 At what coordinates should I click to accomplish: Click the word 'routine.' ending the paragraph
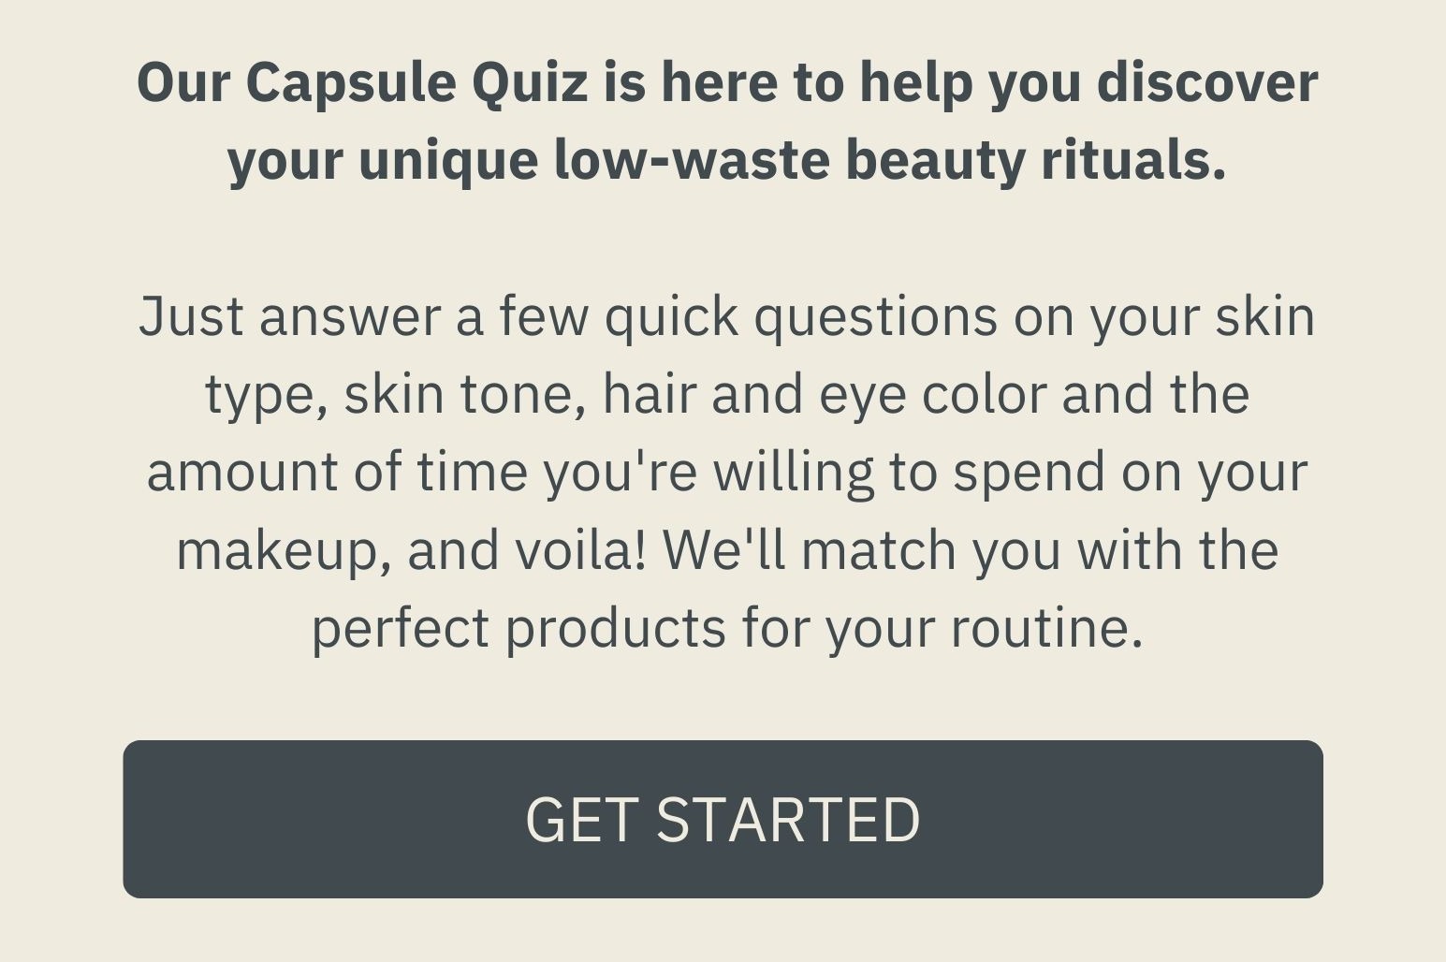[1047, 627]
